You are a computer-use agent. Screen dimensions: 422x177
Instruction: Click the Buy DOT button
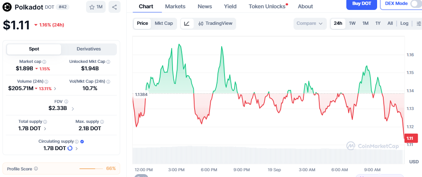click(x=362, y=4)
